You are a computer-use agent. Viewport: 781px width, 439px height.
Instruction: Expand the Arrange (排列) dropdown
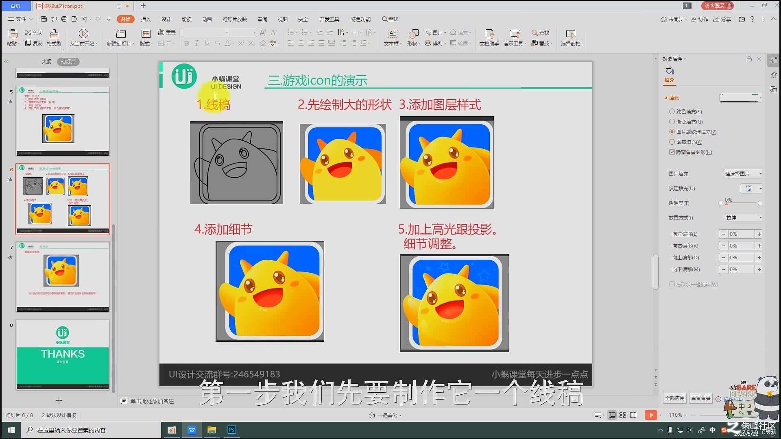coord(435,43)
